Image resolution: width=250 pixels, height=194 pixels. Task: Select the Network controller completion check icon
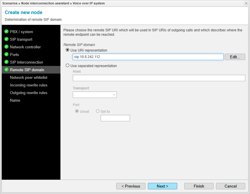[x=6, y=47]
